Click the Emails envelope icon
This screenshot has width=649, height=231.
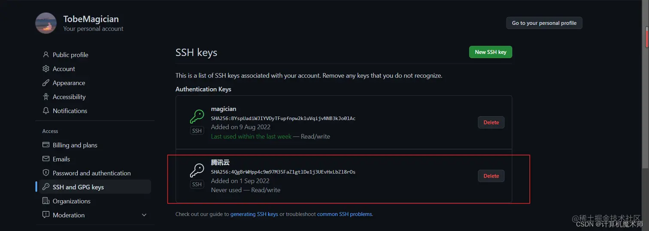pyautogui.click(x=46, y=159)
